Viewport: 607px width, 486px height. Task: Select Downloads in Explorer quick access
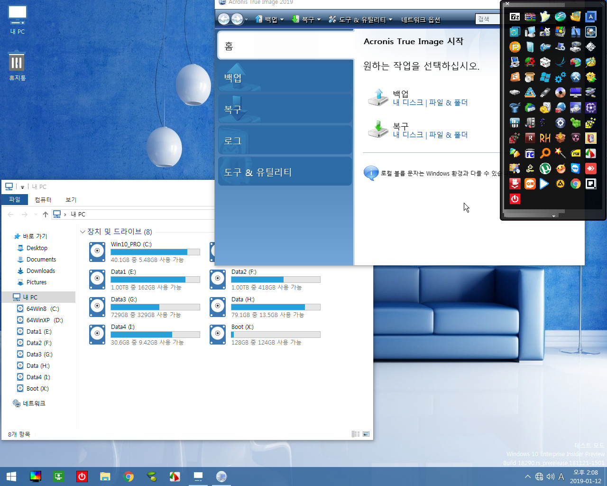41,271
